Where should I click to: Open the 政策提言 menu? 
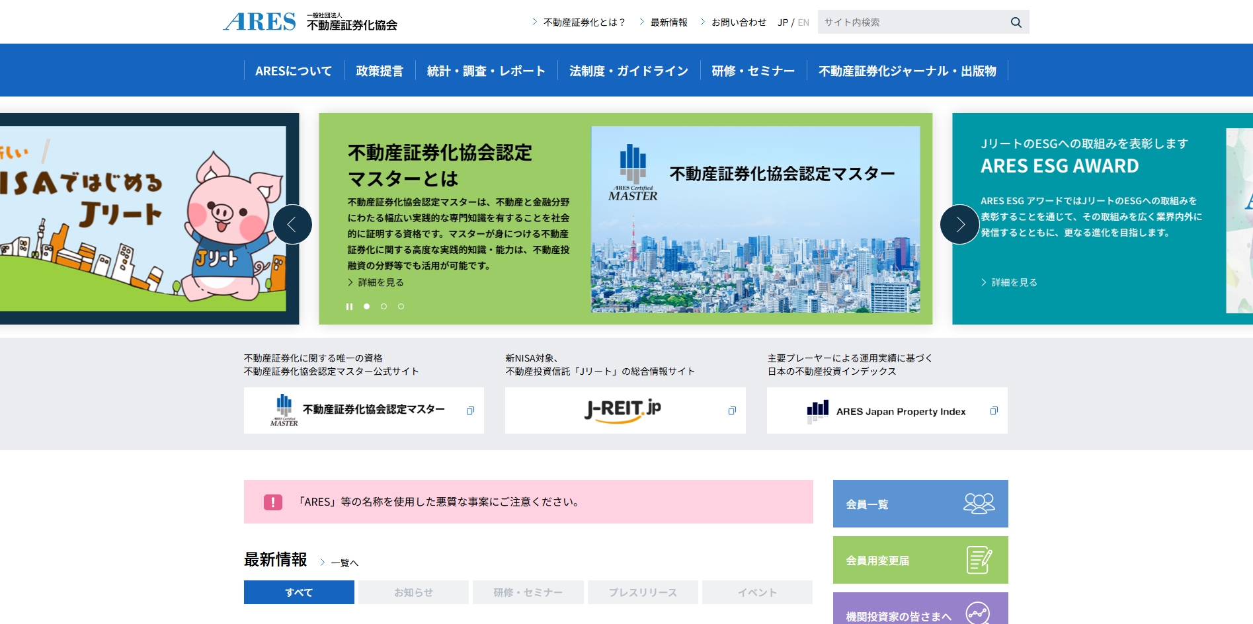380,71
